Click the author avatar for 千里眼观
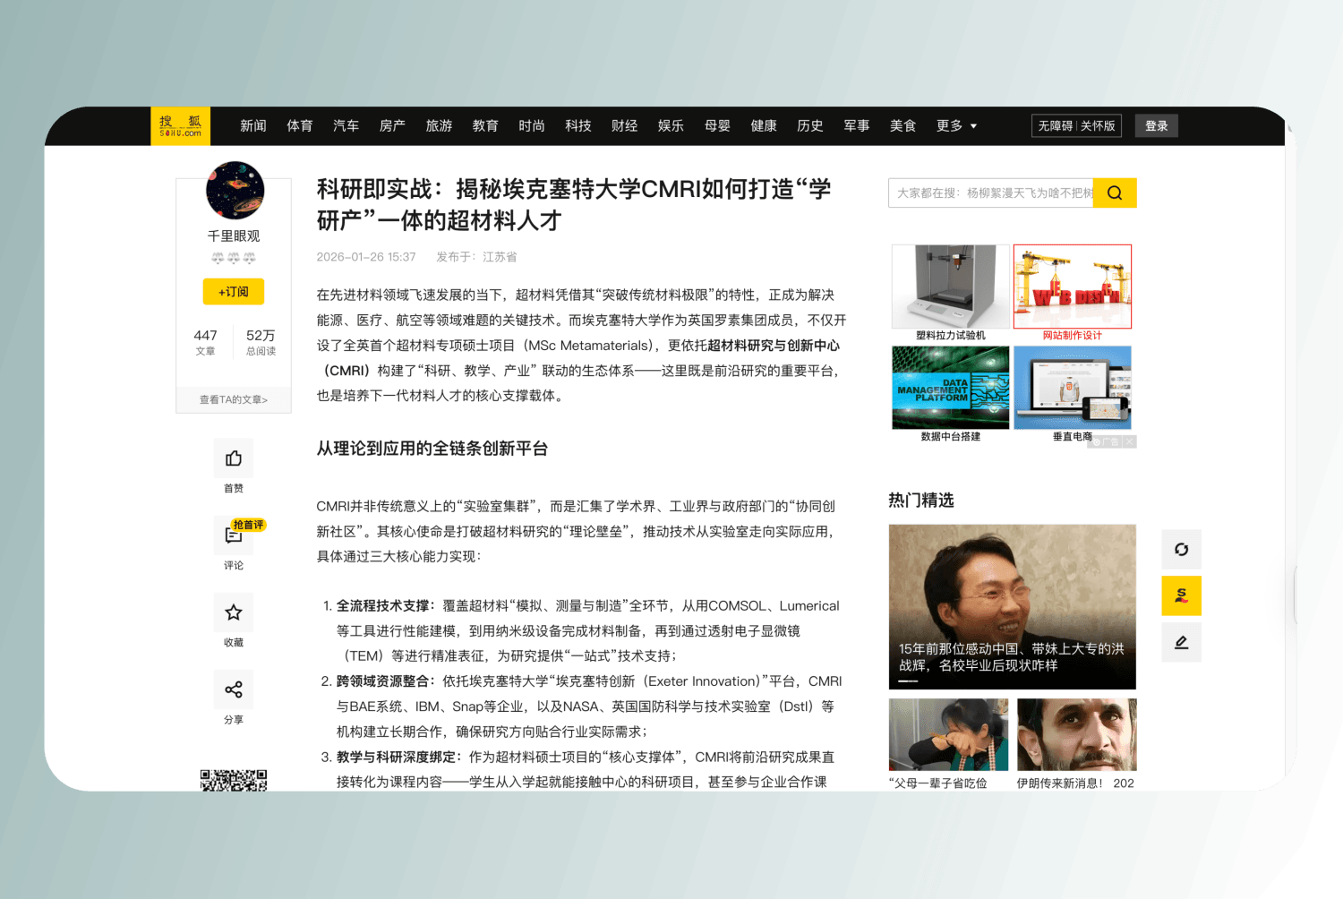The width and height of the screenshot is (1343, 899). [x=235, y=191]
